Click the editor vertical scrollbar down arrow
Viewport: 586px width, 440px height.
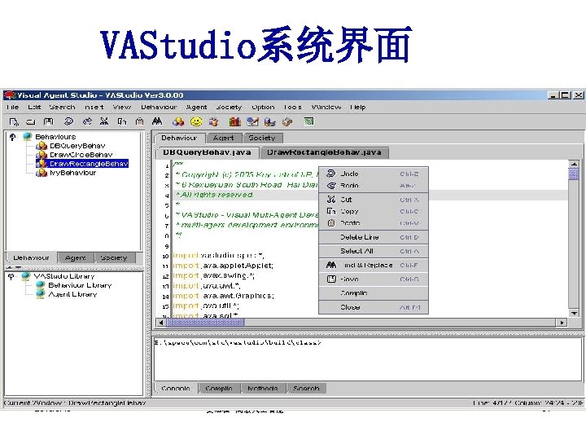coord(574,313)
